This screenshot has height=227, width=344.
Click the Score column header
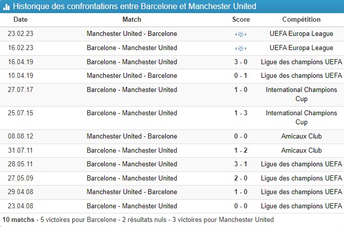pos(241,20)
